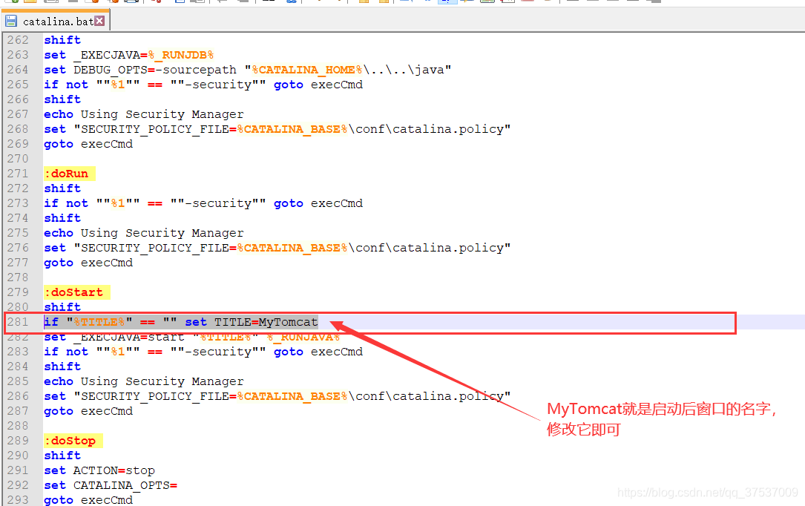Click 'shift' on line 280
Viewport: 805px width, 506px height.
(x=62, y=307)
